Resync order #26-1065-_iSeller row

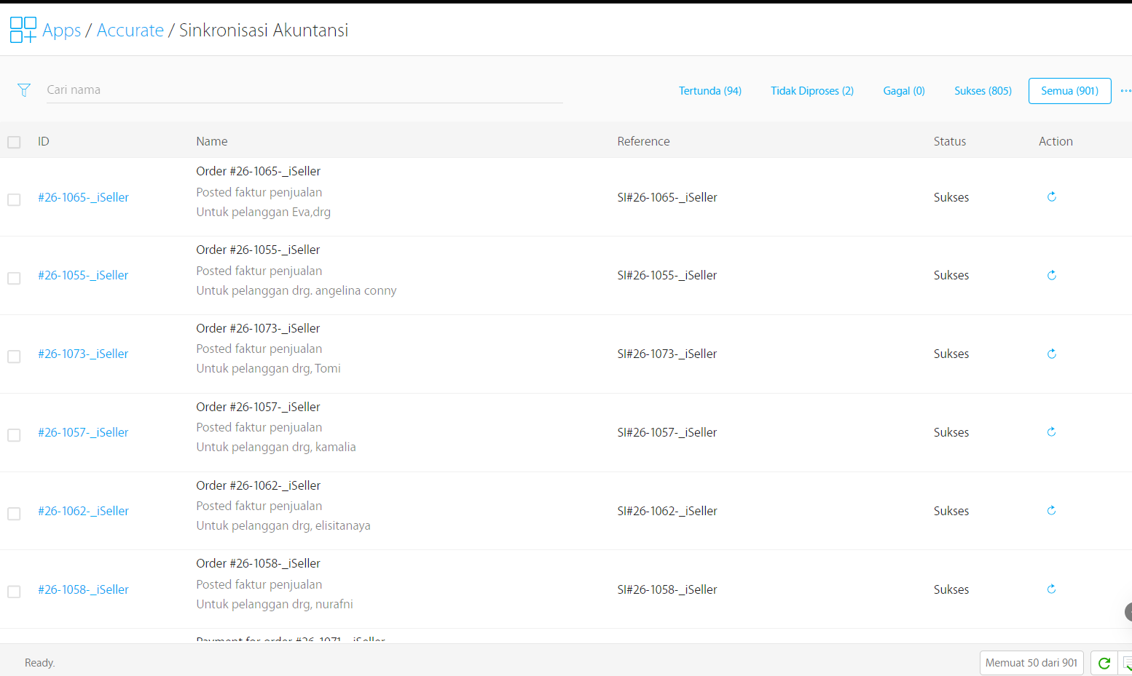click(x=1051, y=197)
